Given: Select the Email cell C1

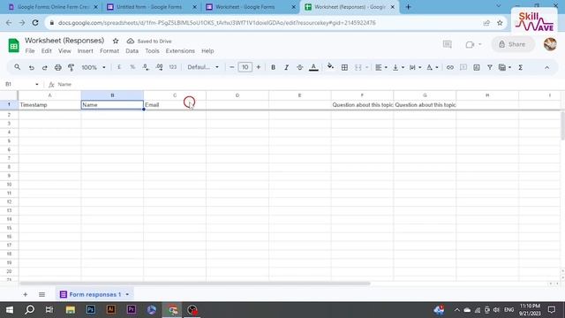Looking at the screenshot, I should pyautogui.click(x=175, y=105).
